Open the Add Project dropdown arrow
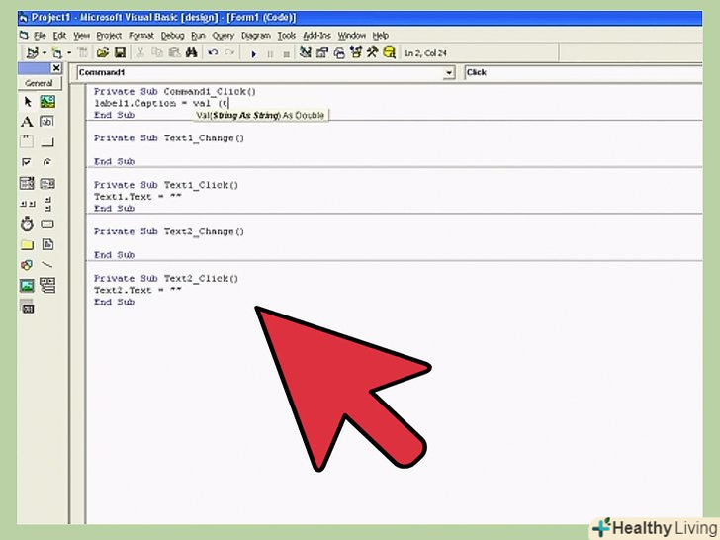The image size is (720, 540). point(45,53)
